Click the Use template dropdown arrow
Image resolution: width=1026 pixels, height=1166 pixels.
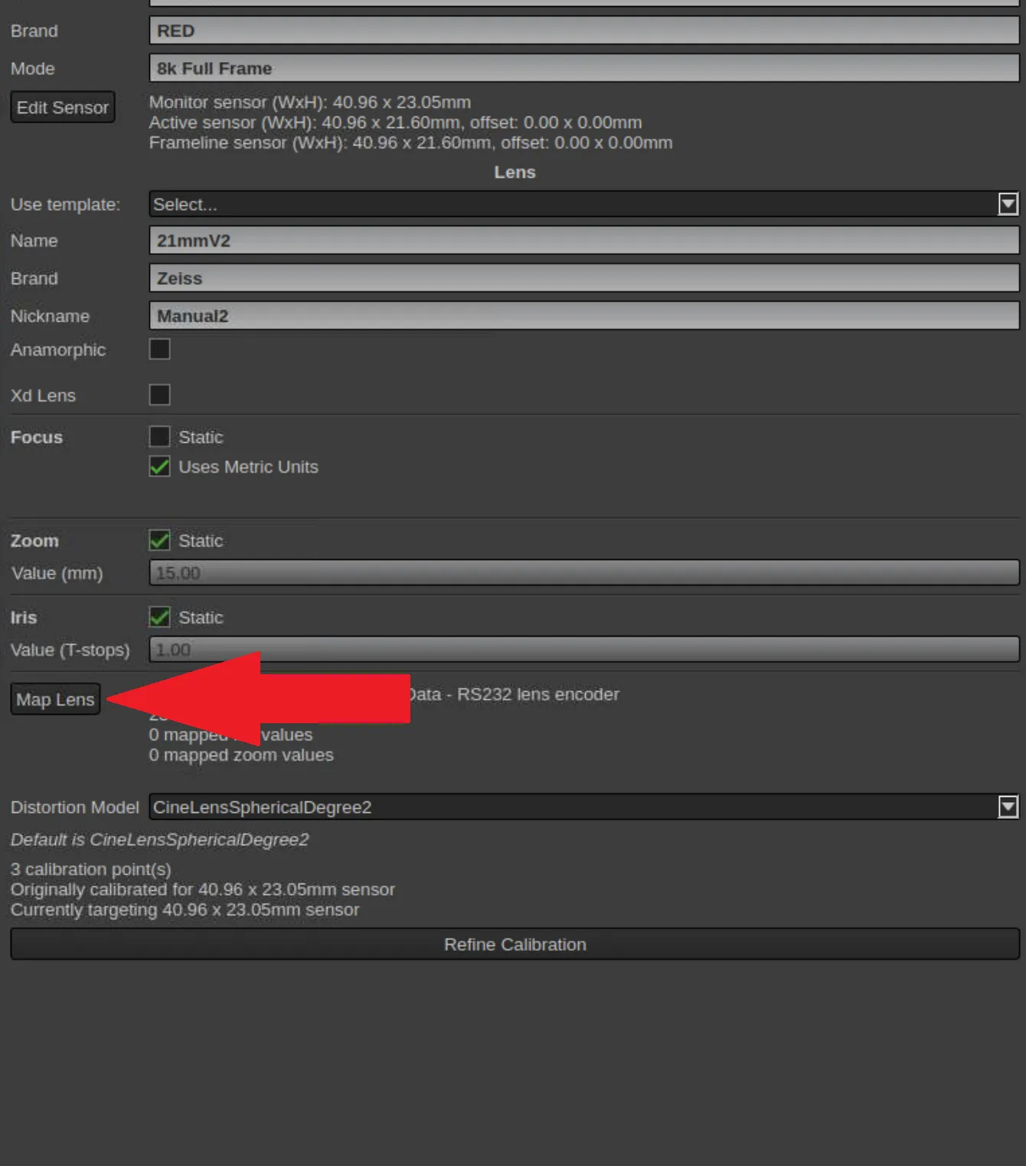[x=1008, y=204]
